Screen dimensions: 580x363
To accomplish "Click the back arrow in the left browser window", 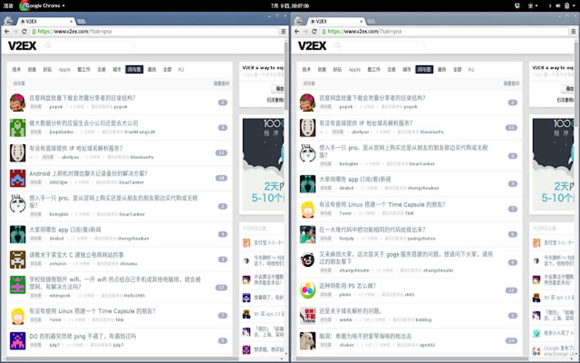I will tap(7, 32).
